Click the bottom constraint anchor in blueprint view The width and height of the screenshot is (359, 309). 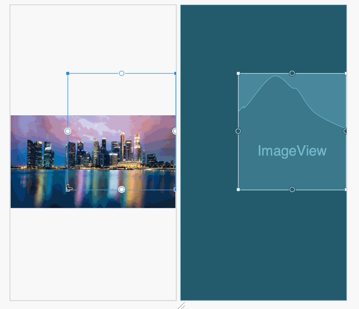click(292, 189)
